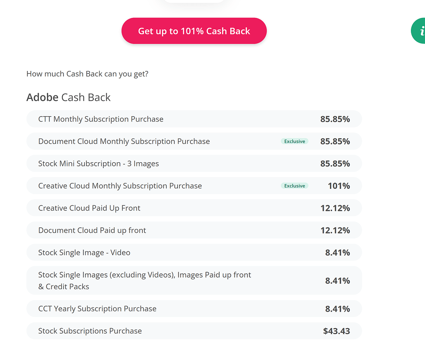Select the Creative Cloud Monthly Subscription Purchase label
This screenshot has height=351, width=425.
click(120, 186)
